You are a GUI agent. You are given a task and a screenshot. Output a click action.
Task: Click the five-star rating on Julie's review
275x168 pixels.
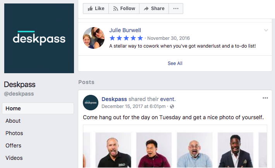point(126,38)
